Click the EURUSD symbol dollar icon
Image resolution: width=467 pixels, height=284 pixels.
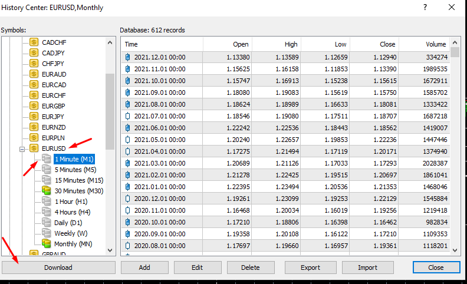pos(34,148)
